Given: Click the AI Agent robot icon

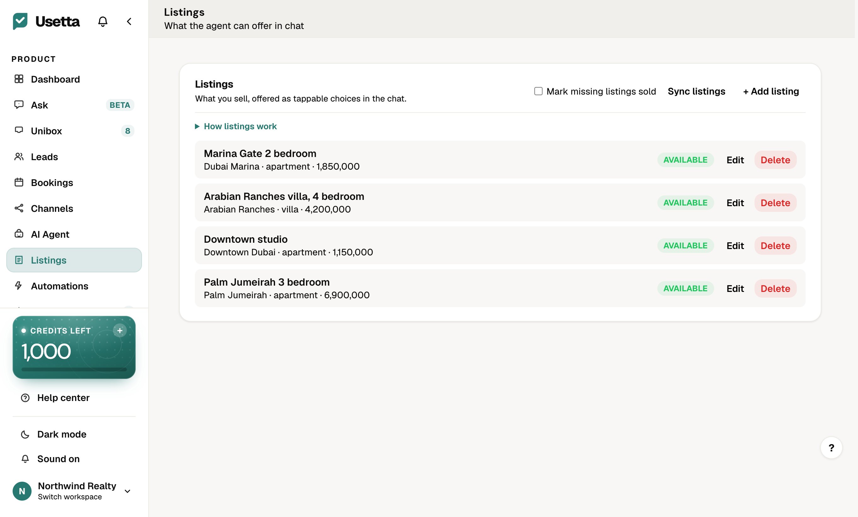Looking at the screenshot, I should pyautogui.click(x=19, y=234).
